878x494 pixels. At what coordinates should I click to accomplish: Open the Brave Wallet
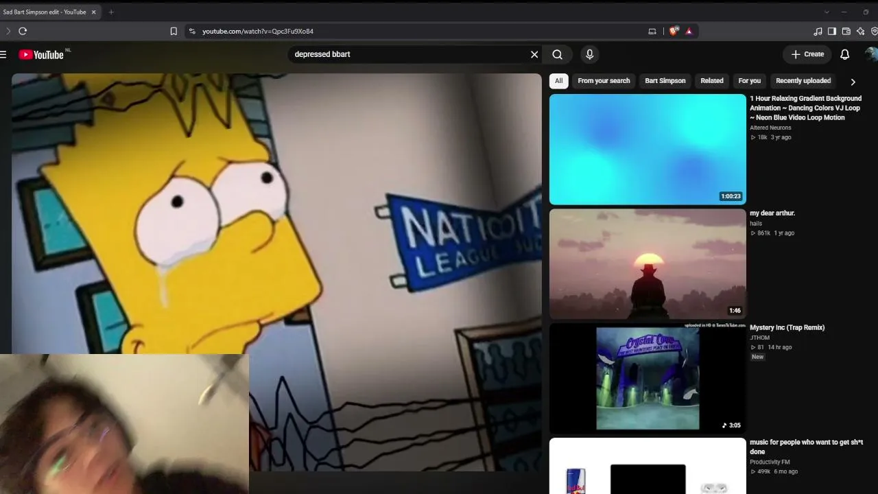click(x=846, y=31)
